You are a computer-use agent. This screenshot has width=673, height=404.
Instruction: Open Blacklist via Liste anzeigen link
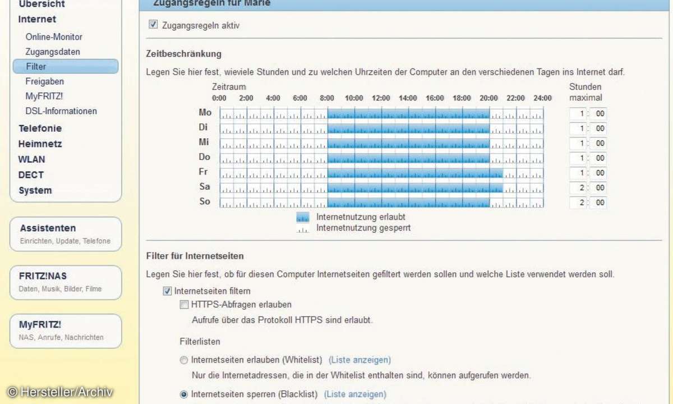355,394
